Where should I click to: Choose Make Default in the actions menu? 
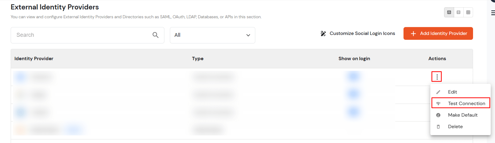tap(462, 115)
